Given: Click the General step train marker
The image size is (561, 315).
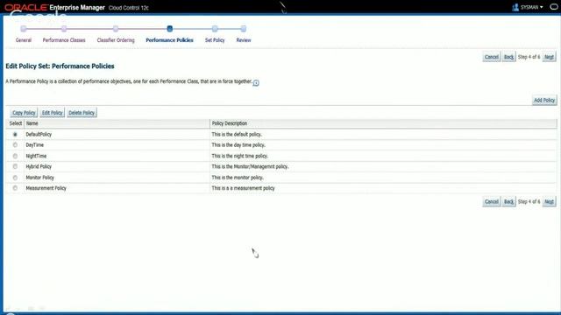Looking at the screenshot, I should pos(24,29).
